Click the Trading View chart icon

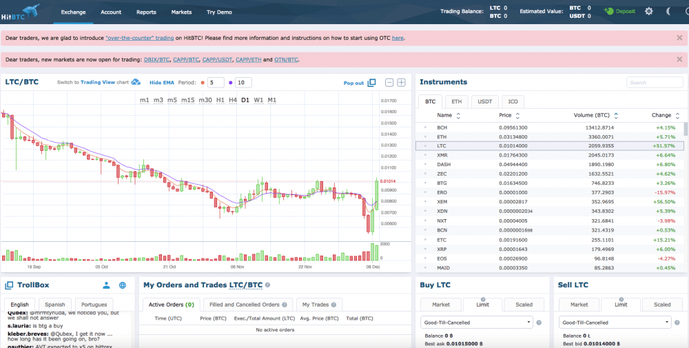[x=136, y=82]
